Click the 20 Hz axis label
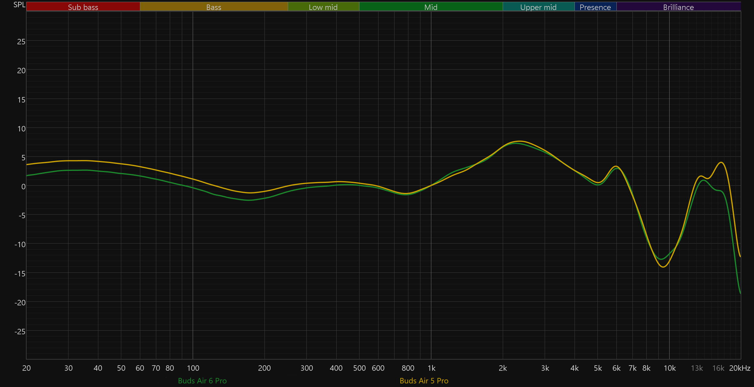 point(27,368)
